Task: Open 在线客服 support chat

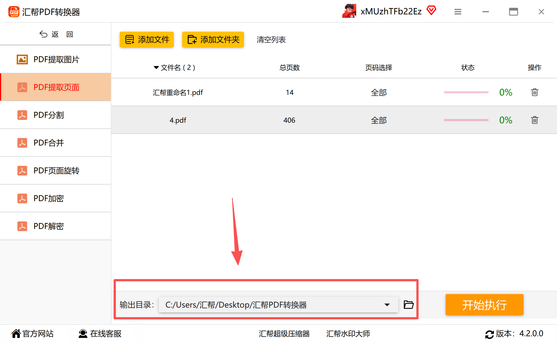Action: [100, 334]
